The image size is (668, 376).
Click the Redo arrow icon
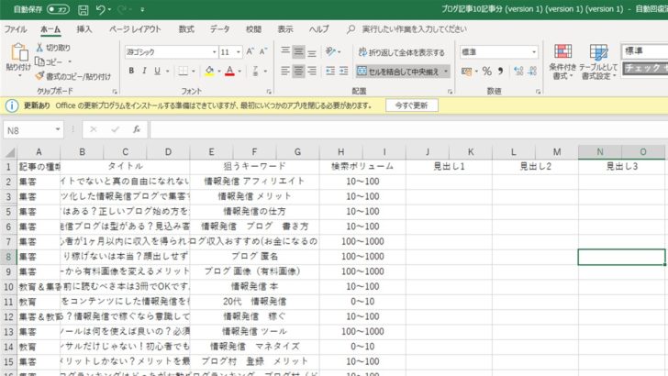coord(122,9)
